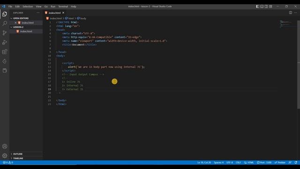This screenshot has height=169, width=300.
Task: Open the Source Control view
Action: [x=5, y=33]
